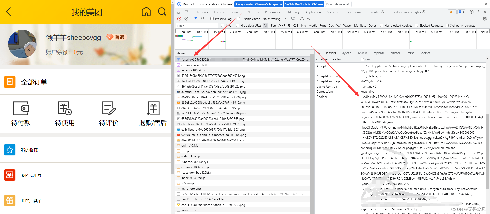The width and height of the screenshot is (490, 214).
Task: Open 待付款 pending payment icon
Action: pyautogui.click(x=21, y=109)
